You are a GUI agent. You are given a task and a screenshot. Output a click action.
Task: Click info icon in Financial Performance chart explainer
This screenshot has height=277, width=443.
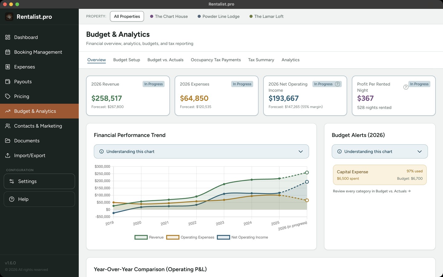coord(102,151)
